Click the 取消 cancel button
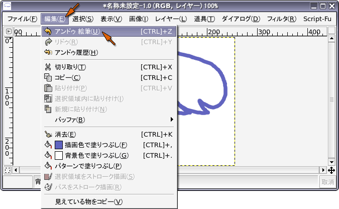The height and width of the screenshot is (209, 339). pyautogui.click(x=327, y=182)
